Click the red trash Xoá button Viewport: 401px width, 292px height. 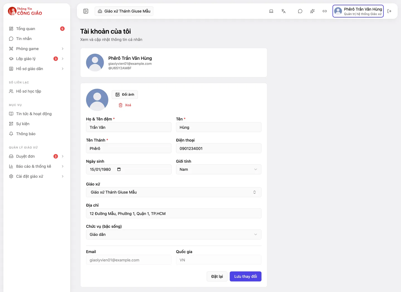pyautogui.click(x=125, y=105)
